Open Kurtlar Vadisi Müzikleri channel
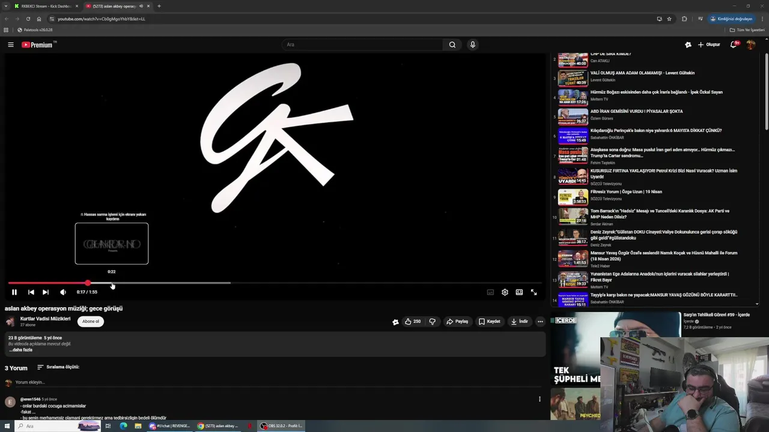Image resolution: width=769 pixels, height=432 pixels. [x=45, y=319]
